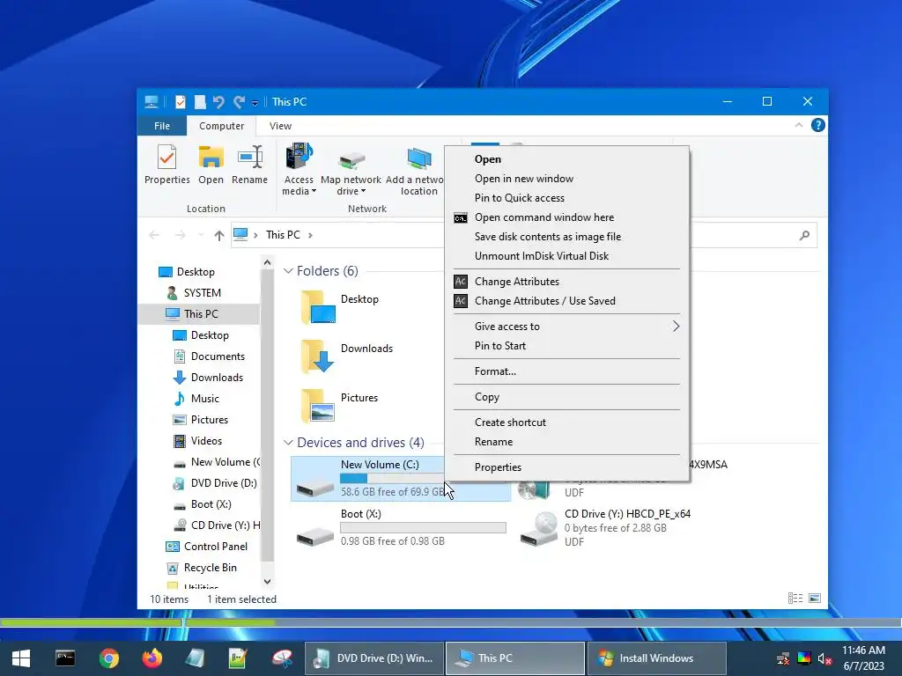This screenshot has width=902, height=676.
Task: Open the Customize Quick Access Toolbar dropdown
Action: (x=255, y=103)
